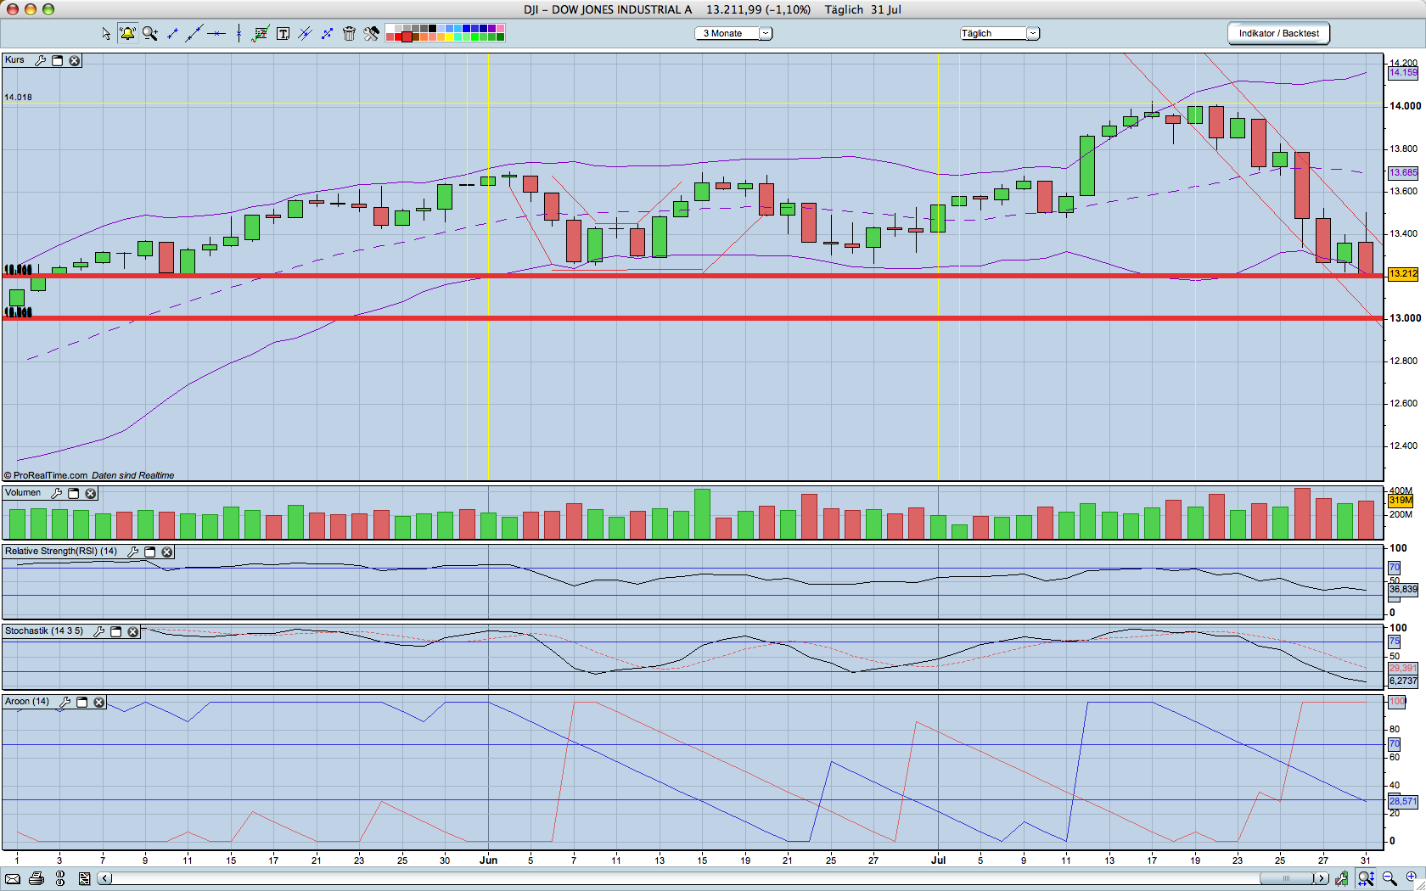
Task: Activate the zoom magnifier tool in toolbar
Action: tap(150, 34)
